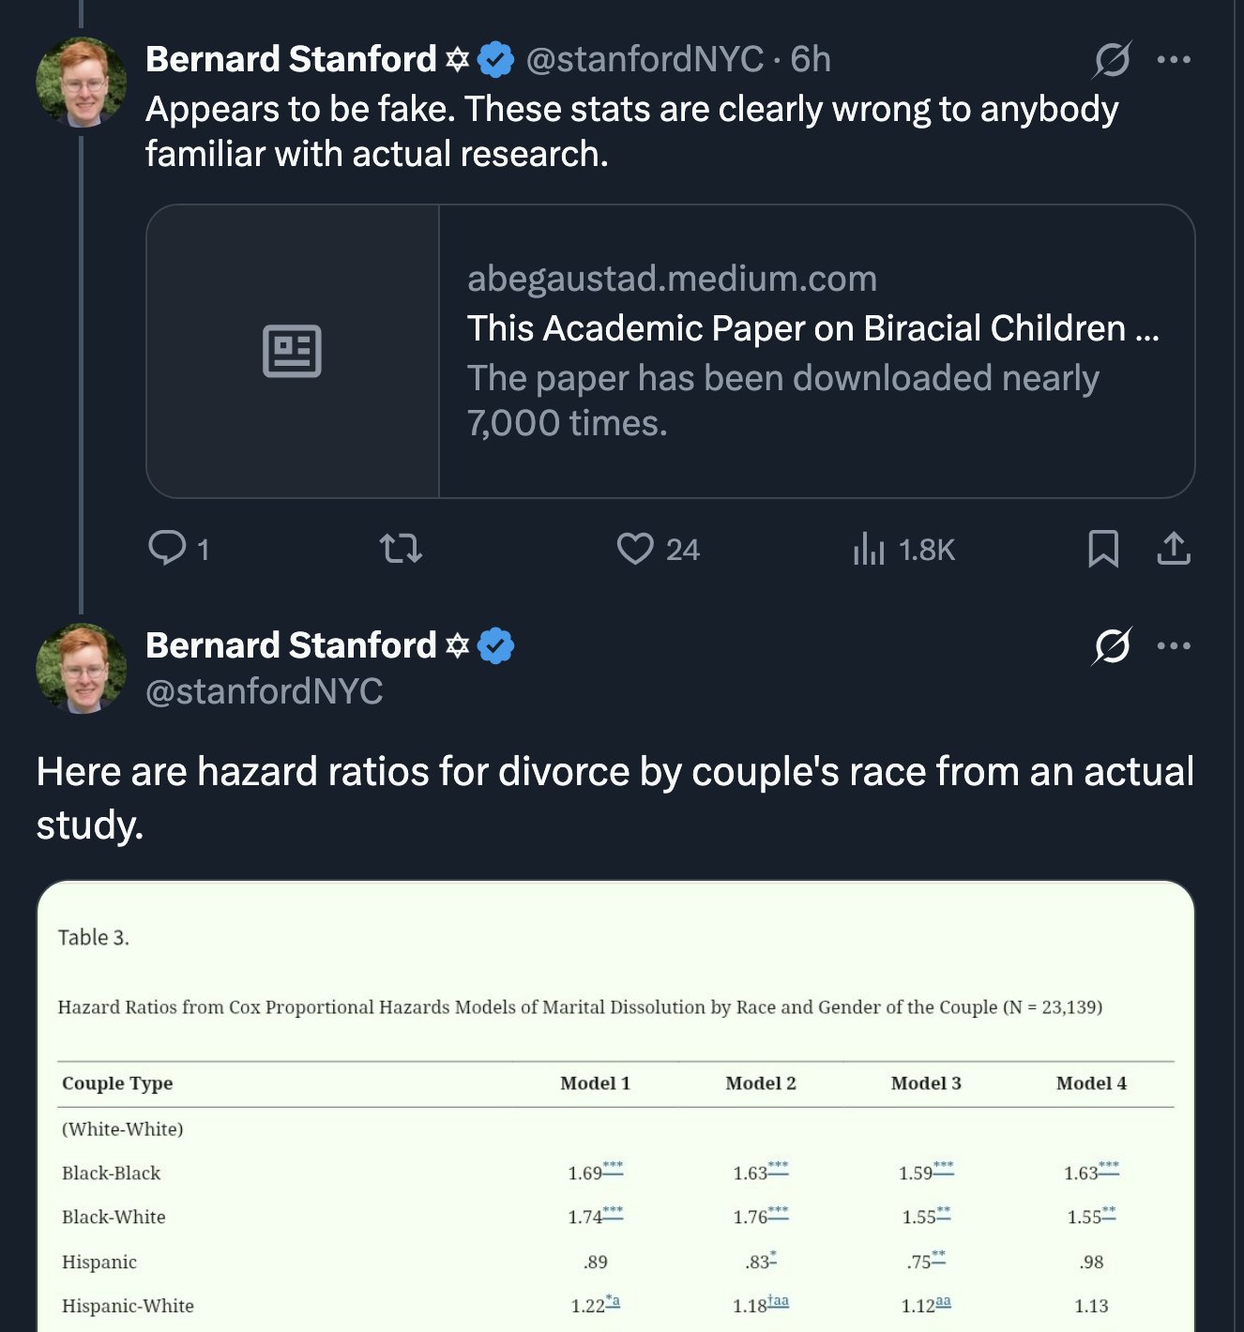Open more options on the second tweet
This screenshot has height=1332, width=1244.
click(1174, 646)
